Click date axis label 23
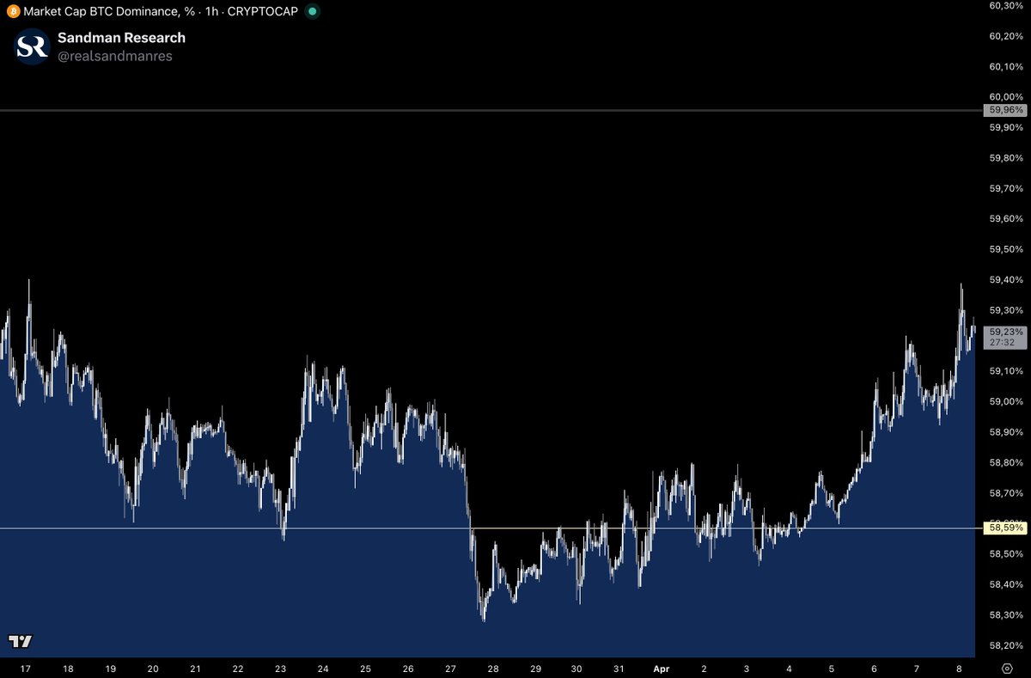1031x678 pixels. (280, 669)
